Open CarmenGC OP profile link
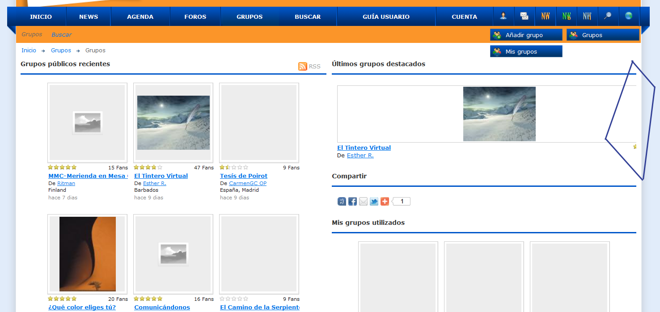Screen dimensions: 660x312 tap(248, 183)
